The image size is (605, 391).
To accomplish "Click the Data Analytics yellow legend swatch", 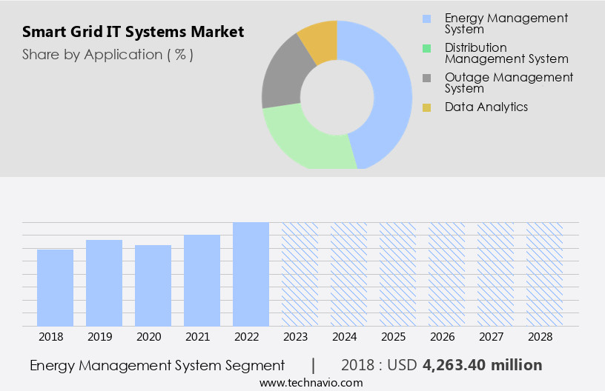I will pyautogui.click(x=426, y=107).
